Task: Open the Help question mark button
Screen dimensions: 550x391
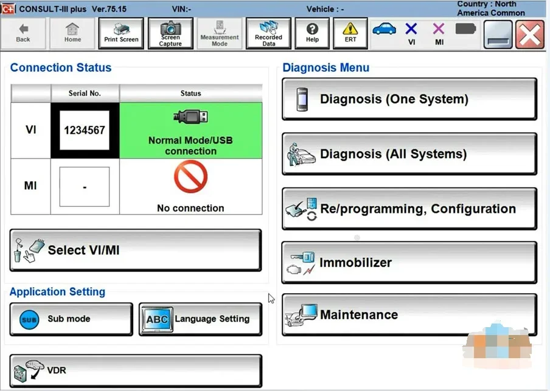Action: coord(312,33)
